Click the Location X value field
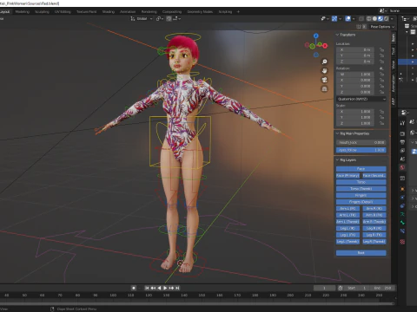 [x=355, y=49]
